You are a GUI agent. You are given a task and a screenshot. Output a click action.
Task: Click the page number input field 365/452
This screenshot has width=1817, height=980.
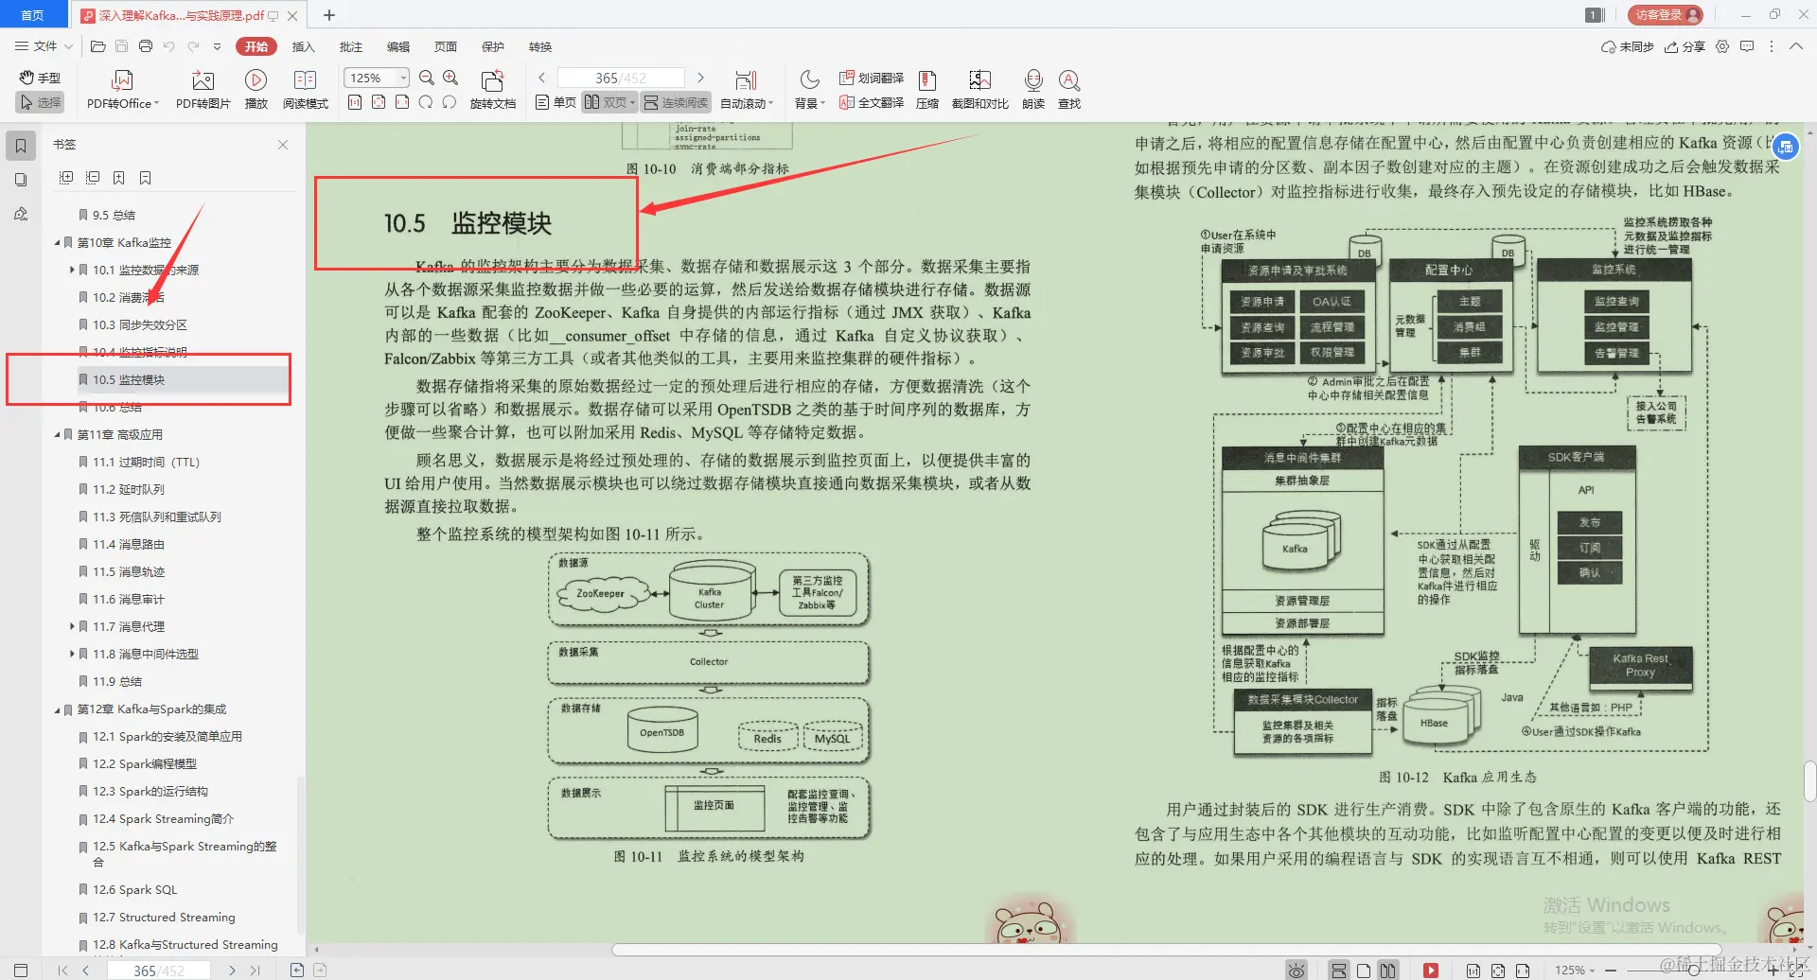(x=621, y=77)
